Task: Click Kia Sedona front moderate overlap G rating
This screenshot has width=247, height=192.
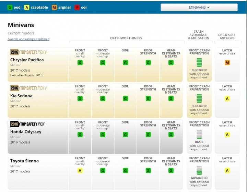Action: click(103, 99)
